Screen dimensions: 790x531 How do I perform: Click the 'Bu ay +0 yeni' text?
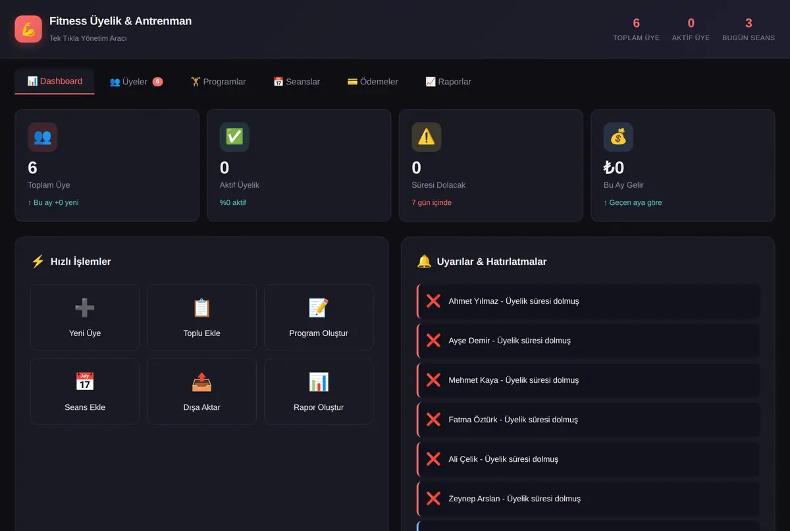pyautogui.click(x=53, y=202)
